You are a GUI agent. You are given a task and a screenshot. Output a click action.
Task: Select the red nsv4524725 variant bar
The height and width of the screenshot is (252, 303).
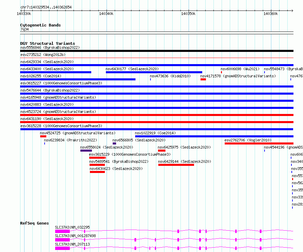(x=43, y=136)
